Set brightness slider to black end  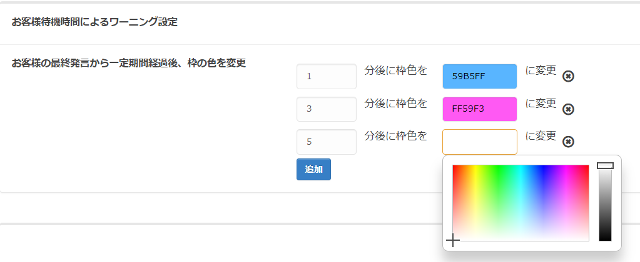click(x=606, y=239)
